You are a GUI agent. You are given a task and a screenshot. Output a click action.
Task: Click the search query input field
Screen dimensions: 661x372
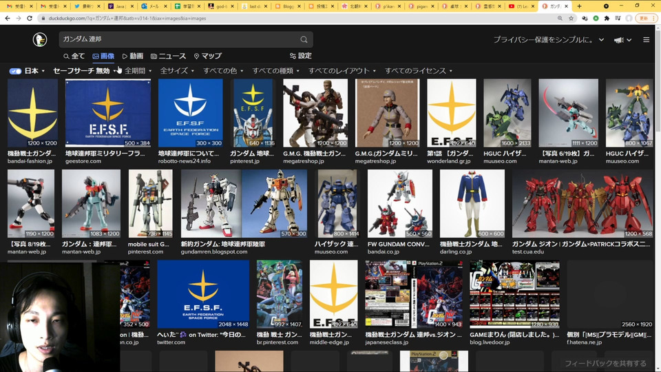click(x=179, y=39)
